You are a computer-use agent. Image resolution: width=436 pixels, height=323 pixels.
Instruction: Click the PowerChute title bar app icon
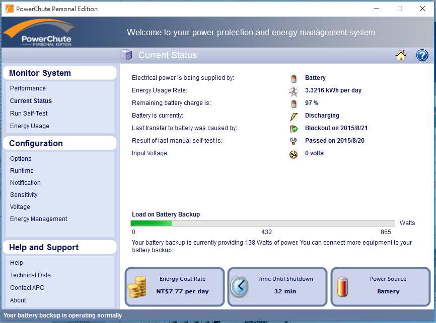10,9
